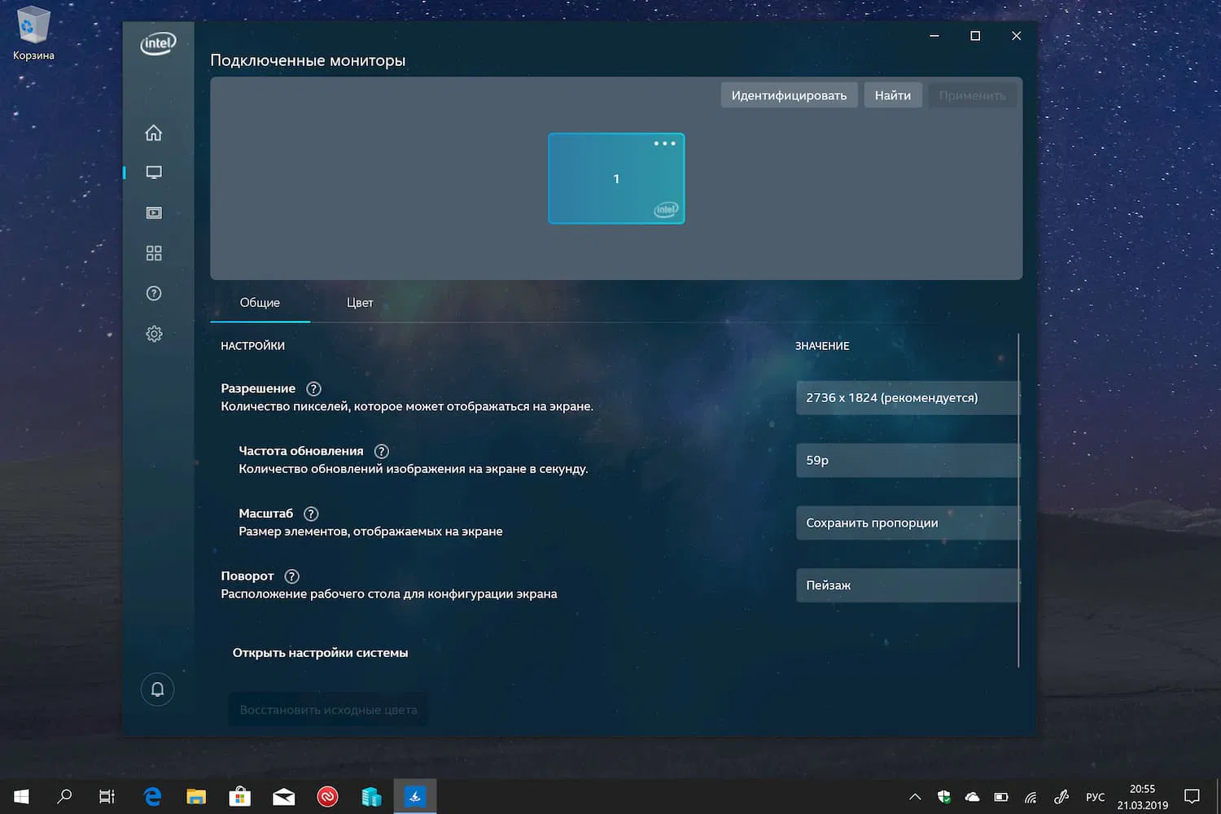
Task: Change scale via Сохранить пропорции selector
Action: coord(907,523)
